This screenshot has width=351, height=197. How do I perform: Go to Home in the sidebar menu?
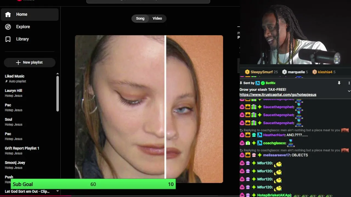click(30, 15)
